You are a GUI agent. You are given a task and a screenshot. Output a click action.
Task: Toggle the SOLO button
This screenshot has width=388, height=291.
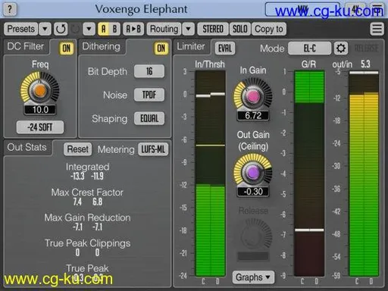click(239, 29)
